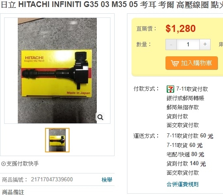Image resolution: width=223 pixels, height=195 pixels.
Task: Add item with 加入購物車 button
Action: pyautogui.click(x=192, y=63)
